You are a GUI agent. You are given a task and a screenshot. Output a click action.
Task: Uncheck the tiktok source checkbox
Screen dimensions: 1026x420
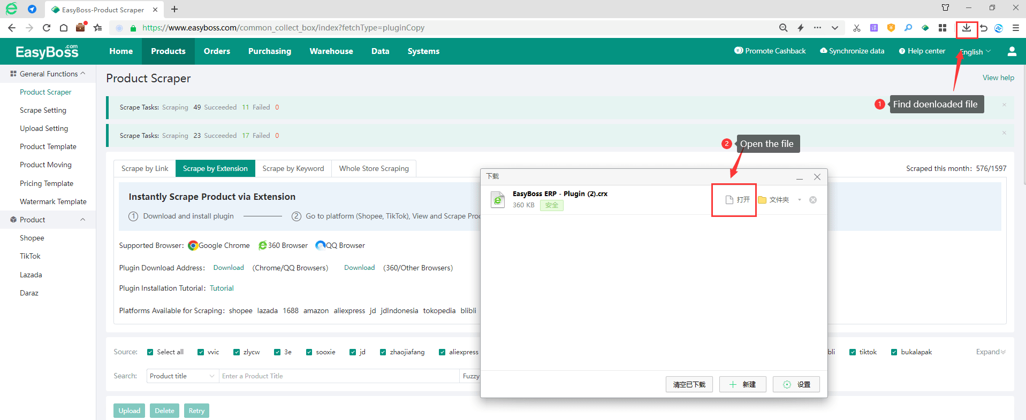[853, 352]
